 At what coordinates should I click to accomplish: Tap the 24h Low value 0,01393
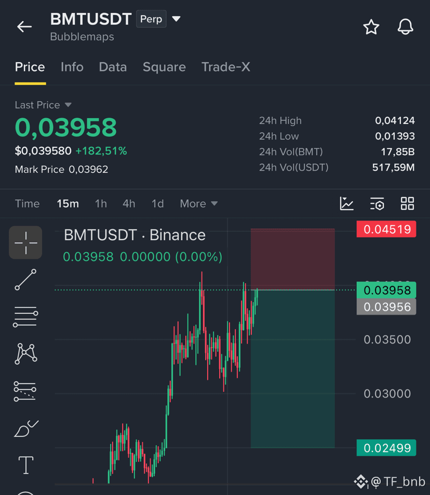coord(395,136)
